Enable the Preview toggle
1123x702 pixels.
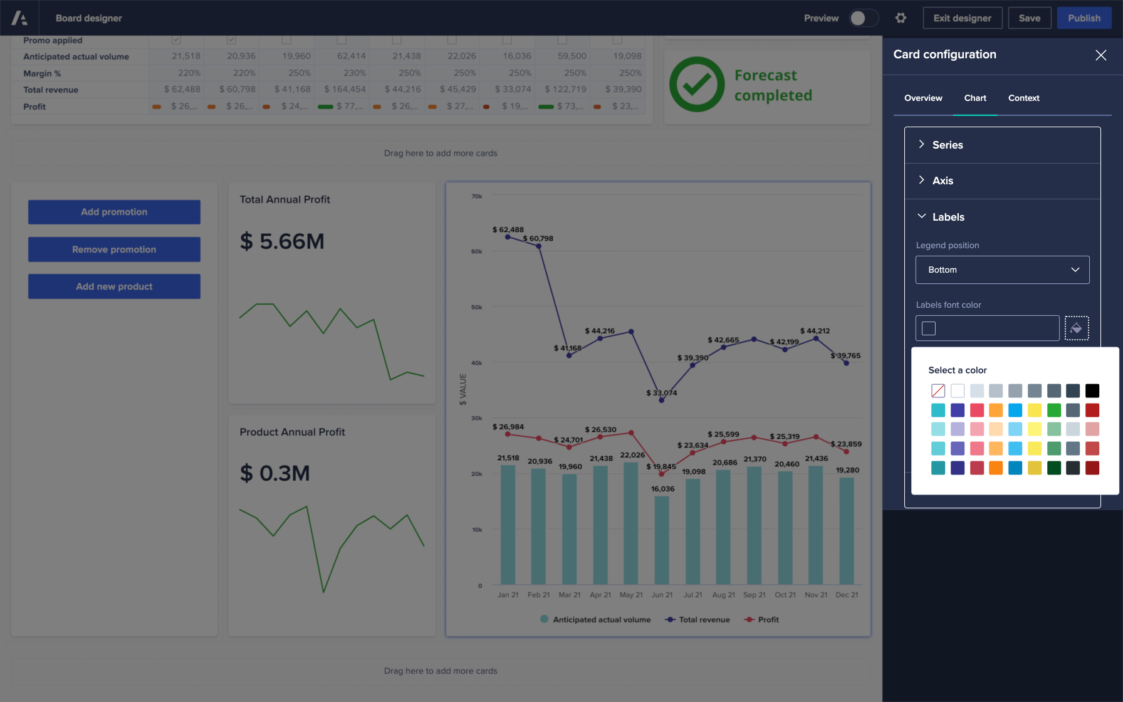click(x=864, y=18)
